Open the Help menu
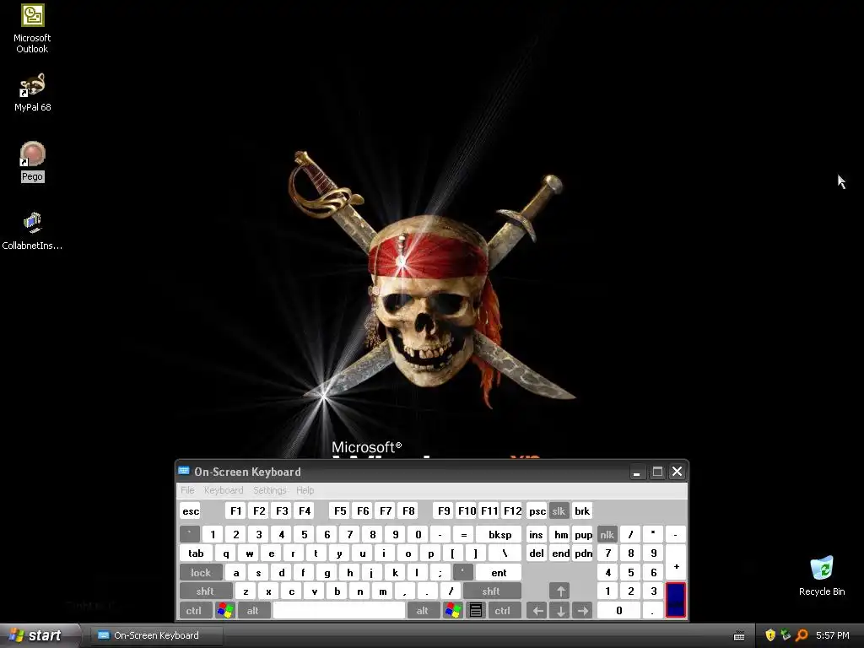 305,490
